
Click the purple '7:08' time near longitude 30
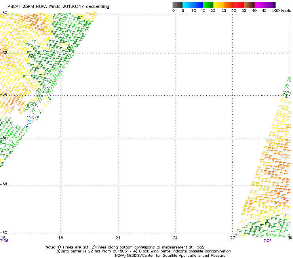267,241
